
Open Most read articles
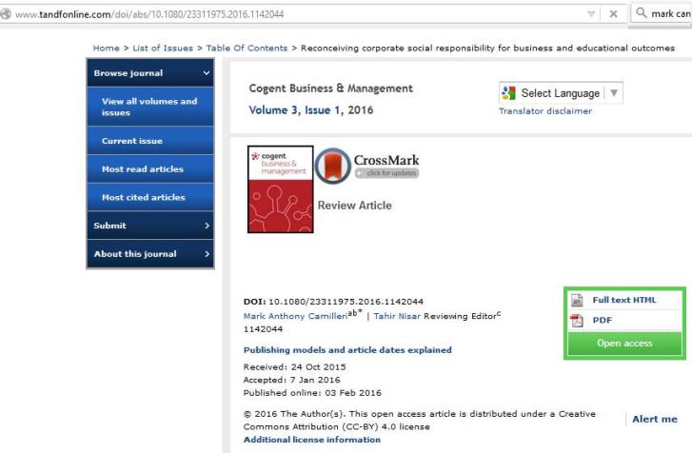click(143, 169)
